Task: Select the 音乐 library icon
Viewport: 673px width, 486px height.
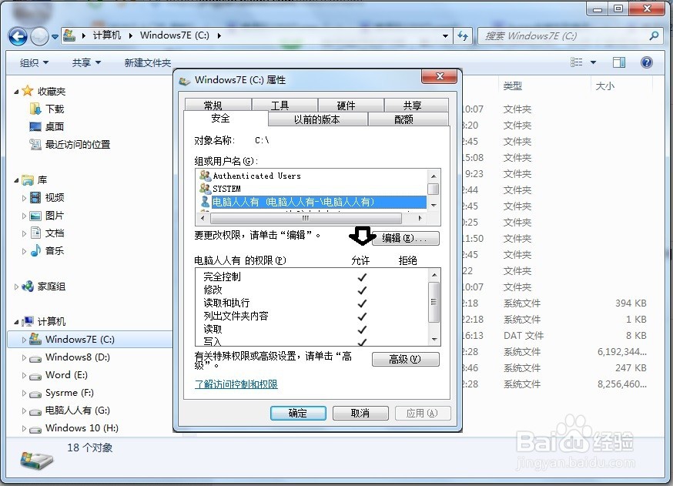Action: (35, 251)
